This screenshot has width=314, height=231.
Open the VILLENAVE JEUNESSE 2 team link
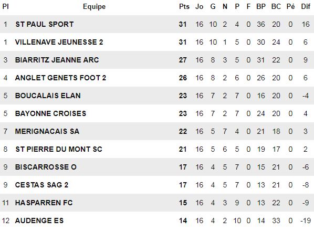[59, 42]
